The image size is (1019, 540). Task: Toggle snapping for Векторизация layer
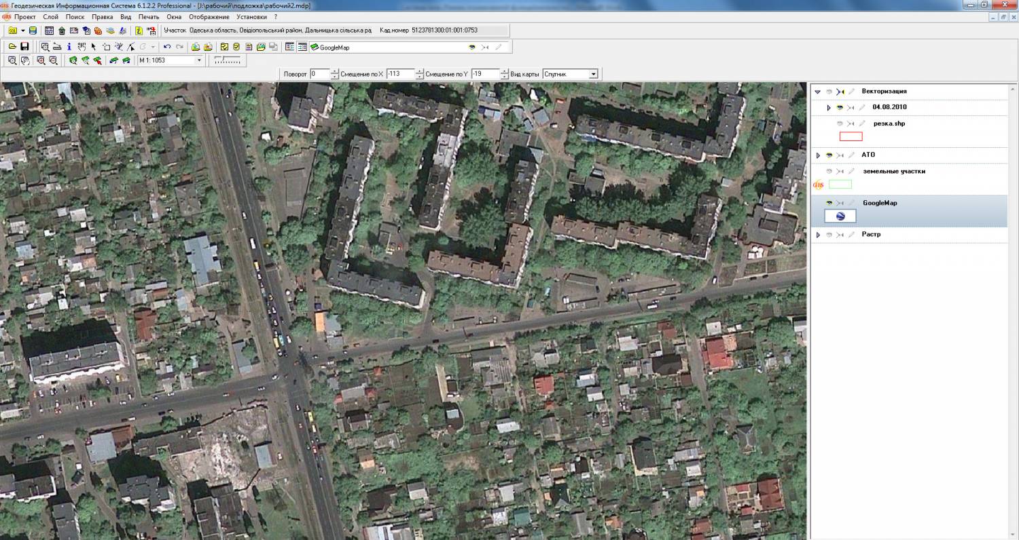click(840, 91)
